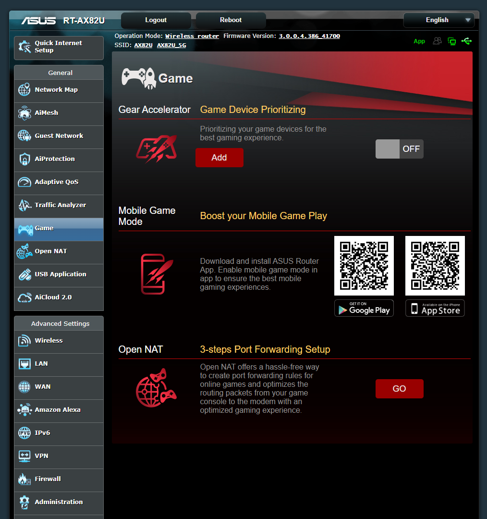Go to the Adaptive QoS page
The height and width of the screenshot is (519, 487).
click(59, 183)
